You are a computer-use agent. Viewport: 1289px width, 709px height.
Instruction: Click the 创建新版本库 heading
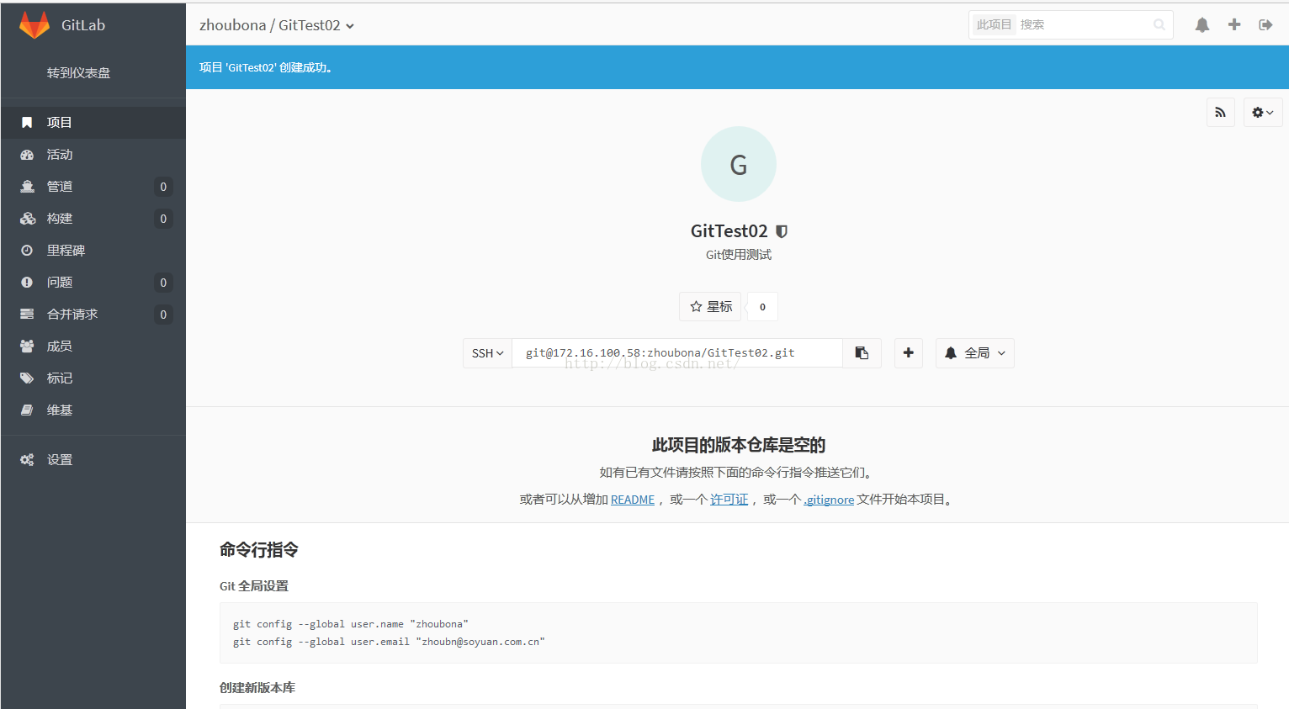(x=257, y=688)
